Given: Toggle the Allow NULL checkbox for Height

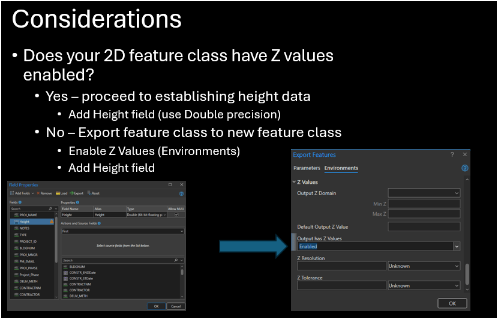Looking at the screenshot, I should pyautogui.click(x=176, y=214).
